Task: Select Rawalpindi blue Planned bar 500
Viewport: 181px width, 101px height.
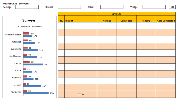Action: point(36,93)
